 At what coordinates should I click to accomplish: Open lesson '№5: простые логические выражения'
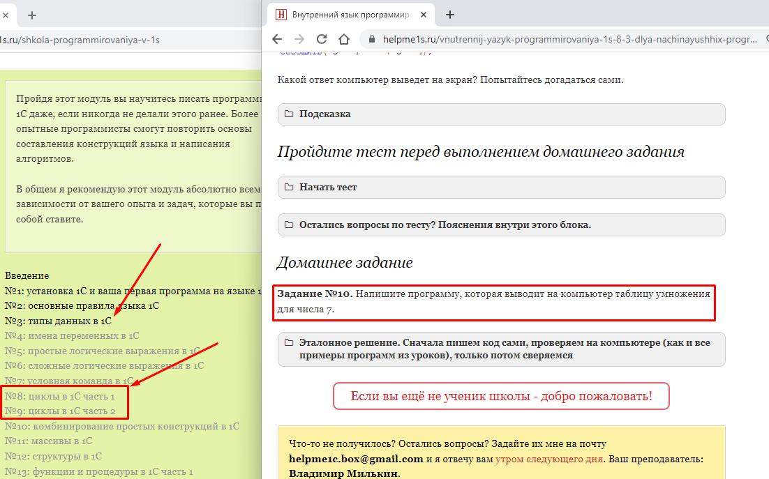pyautogui.click(x=103, y=351)
